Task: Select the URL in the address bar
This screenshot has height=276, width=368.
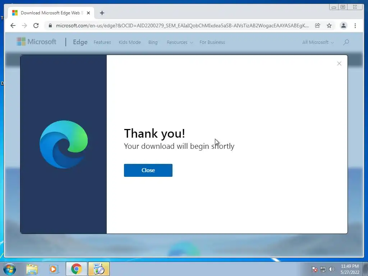Action: tap(182, 26)
